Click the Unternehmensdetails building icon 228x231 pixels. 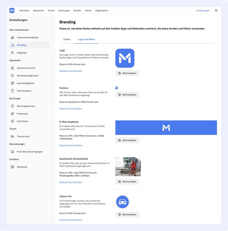pyautogui.click(x=13, y=37)
